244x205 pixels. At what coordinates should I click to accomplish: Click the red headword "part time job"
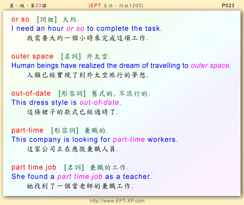(x=34, y=167)
